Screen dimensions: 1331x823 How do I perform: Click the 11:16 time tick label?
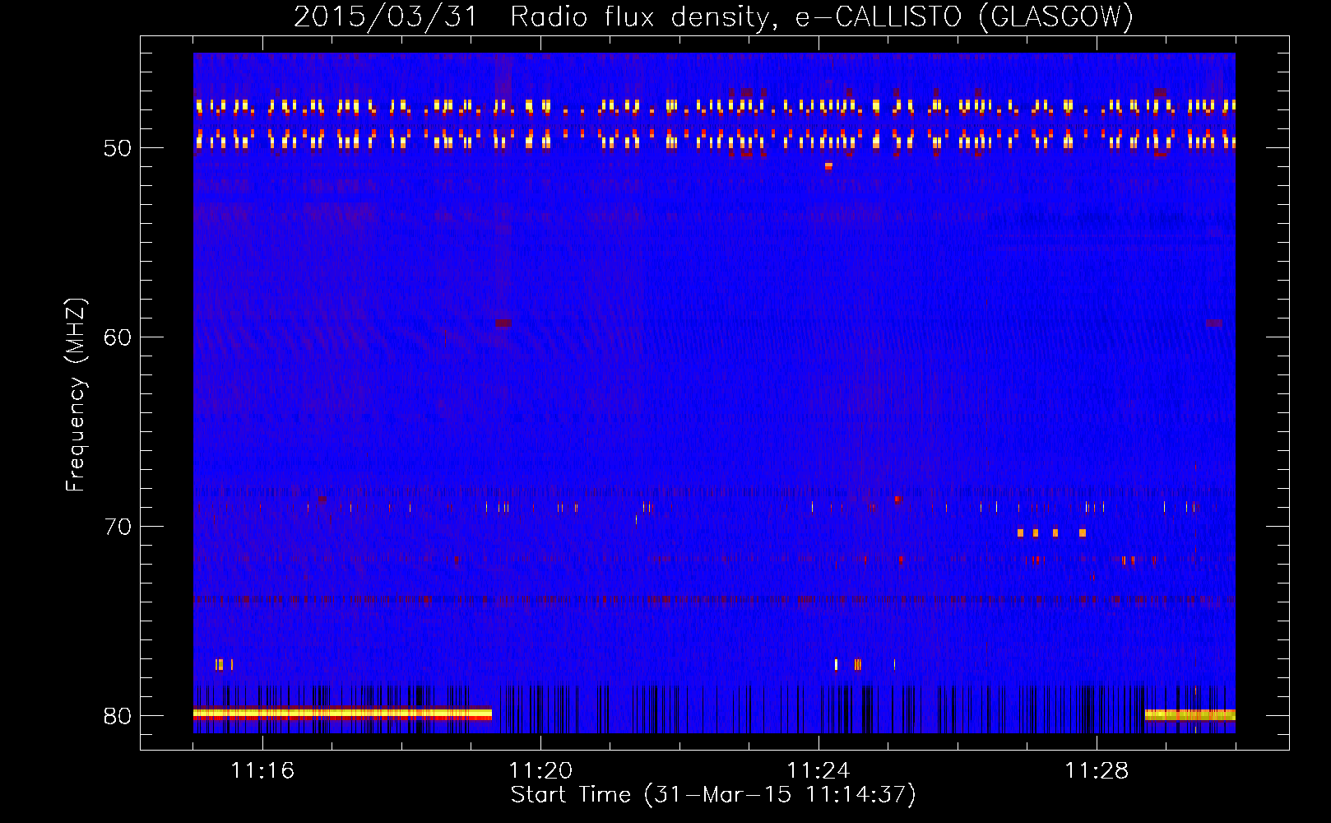262,770
